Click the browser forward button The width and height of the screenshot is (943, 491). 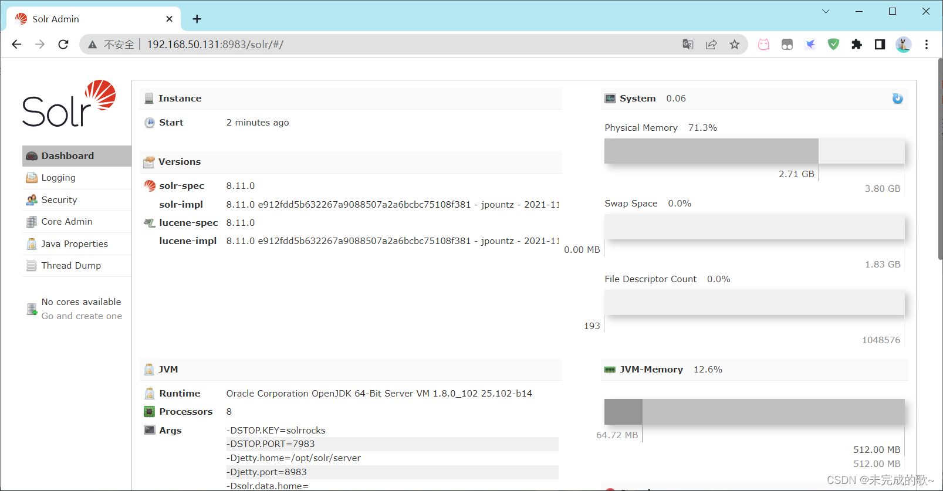[x=40, y=45]
